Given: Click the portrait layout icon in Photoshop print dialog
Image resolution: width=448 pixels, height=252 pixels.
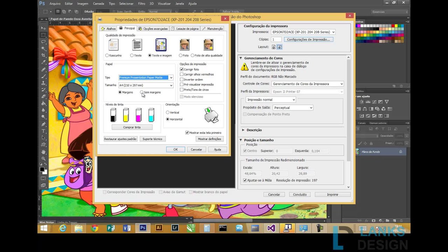Looking at the screenshot, I should click(274, 47).
